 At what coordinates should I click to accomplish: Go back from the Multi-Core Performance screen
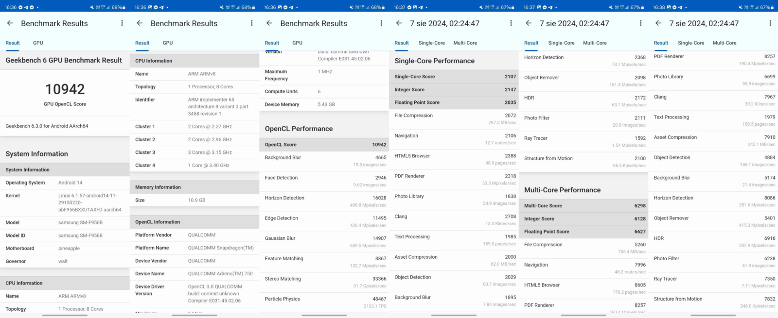pos(529,23)
